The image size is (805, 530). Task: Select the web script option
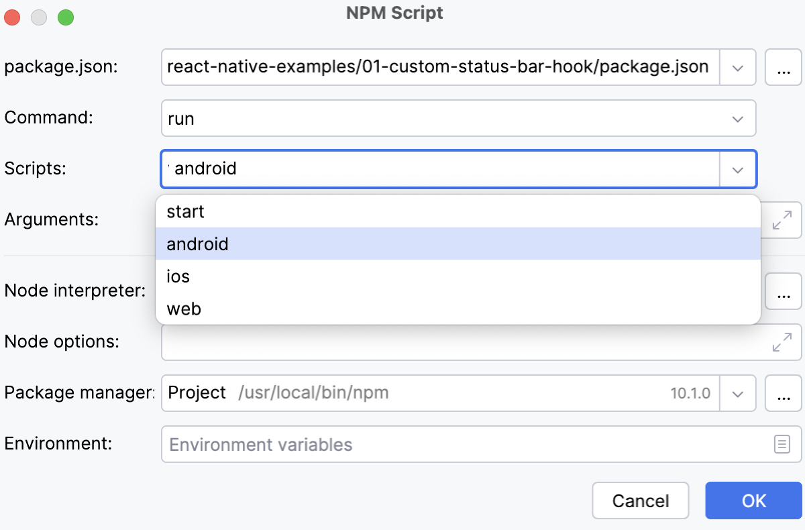tap(182, 308)
